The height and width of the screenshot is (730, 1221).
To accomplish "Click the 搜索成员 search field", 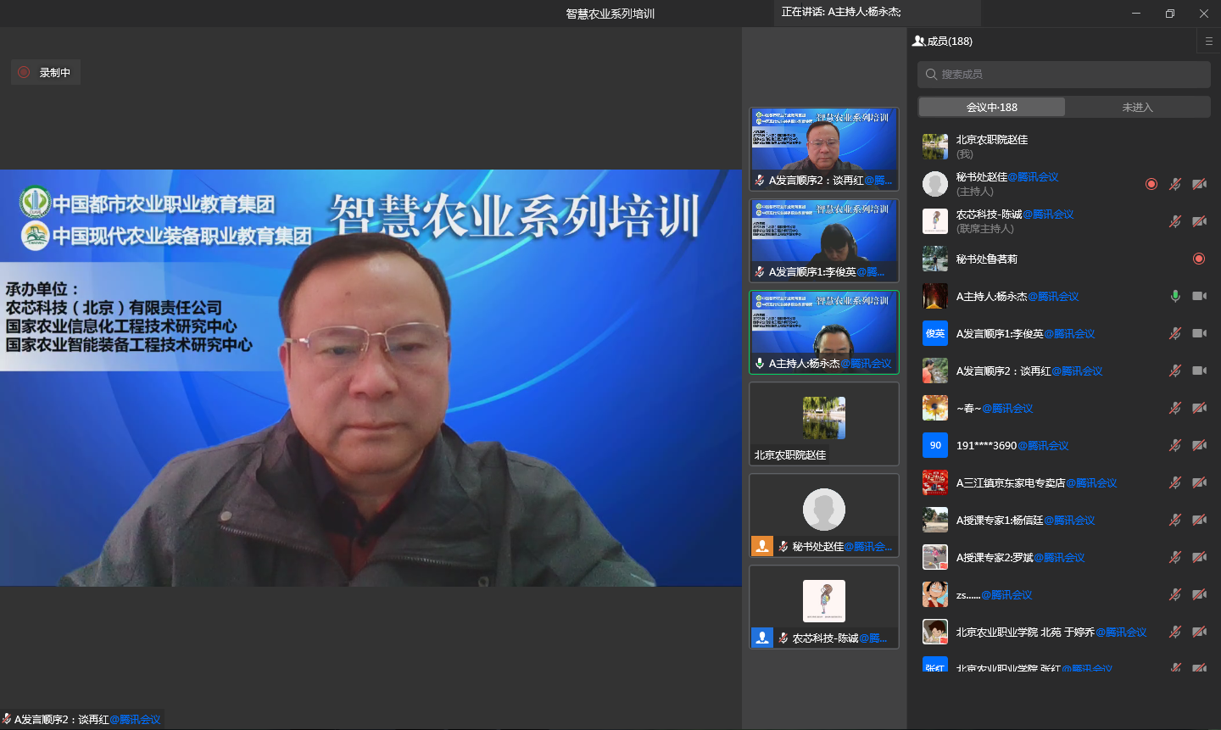I will pos(1064,75).
